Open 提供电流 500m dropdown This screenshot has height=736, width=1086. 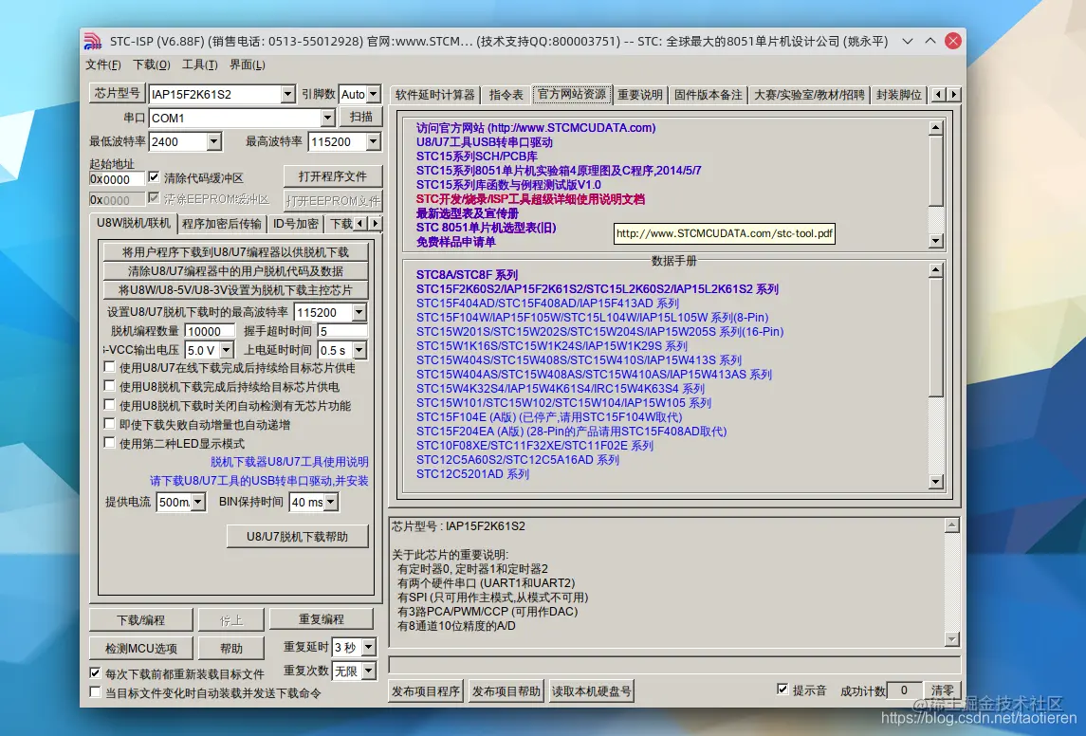tap(198, 502)
